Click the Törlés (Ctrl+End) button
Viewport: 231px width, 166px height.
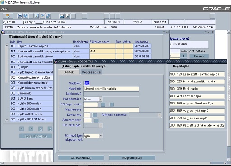tap(36, 136)
